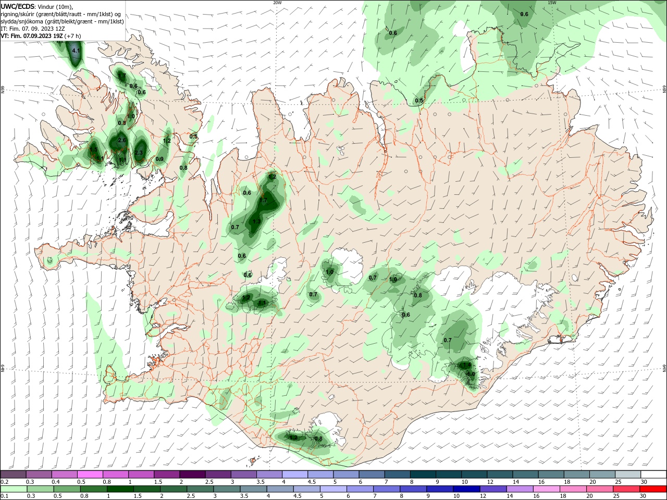Click the 2.6 precipitation value in the Westfjords

pyautogui.click(x=122, y=141)
